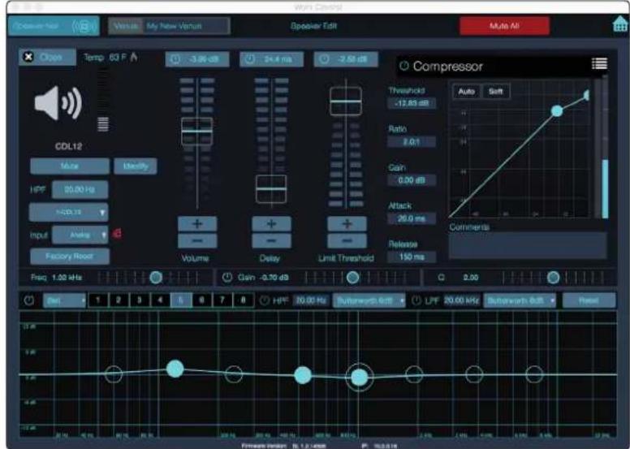Select EQ band 4 tab
This screenshot has height=449, width=630.
[x=160, y=300]
